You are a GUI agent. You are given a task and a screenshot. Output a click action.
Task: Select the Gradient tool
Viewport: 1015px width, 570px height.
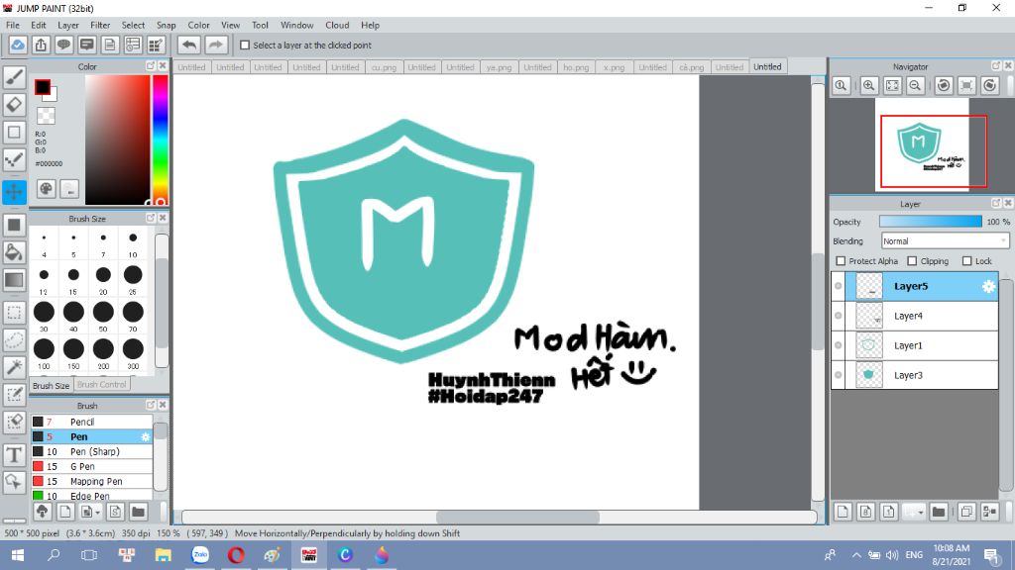[x=14, y=280]
